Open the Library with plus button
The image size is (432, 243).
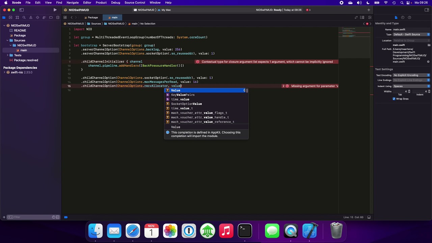pyautogui.click(x=369, y=10)
